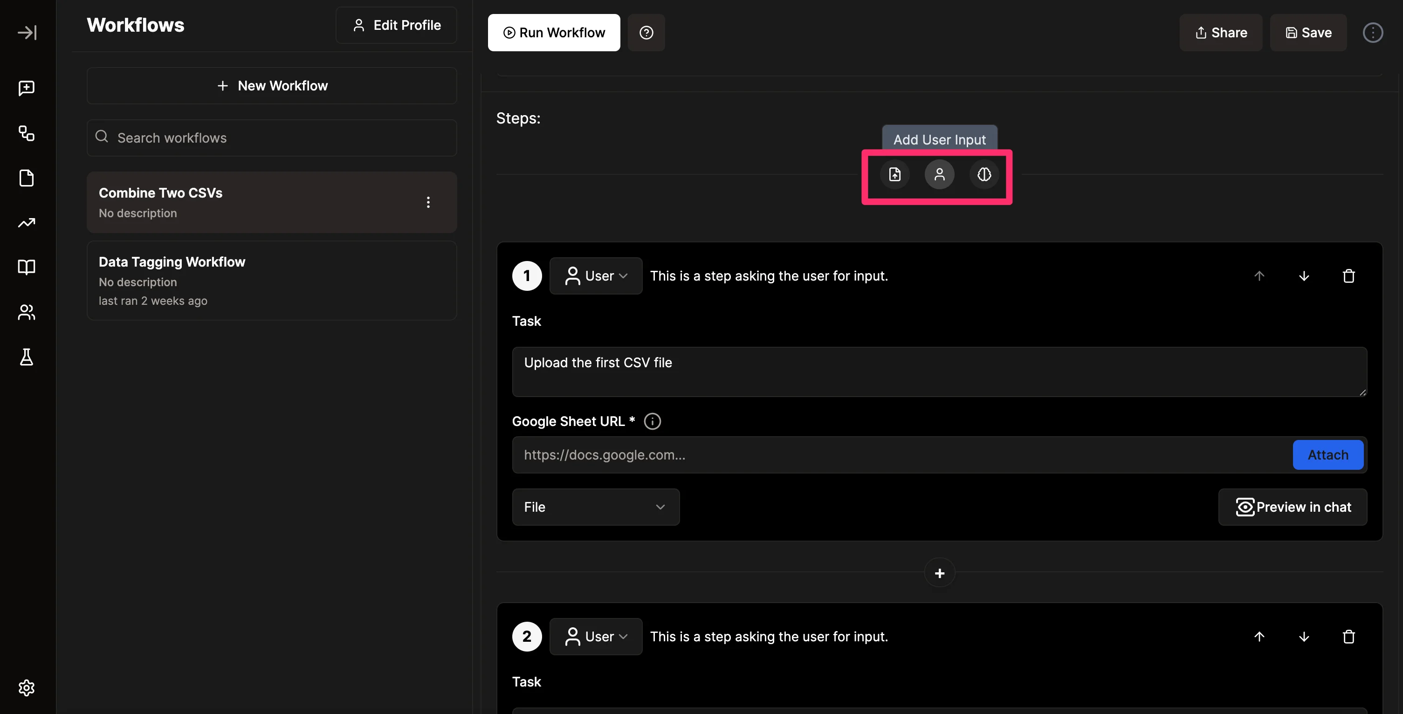The height and width of the screenshot is (714, 1403).
Task: Open the new chat sidebar icon
Action: (26, 88)
